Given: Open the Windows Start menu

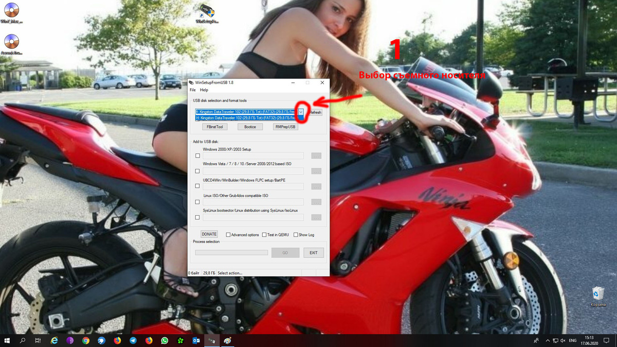Looking at the screenshot, I should click(8, 340).
